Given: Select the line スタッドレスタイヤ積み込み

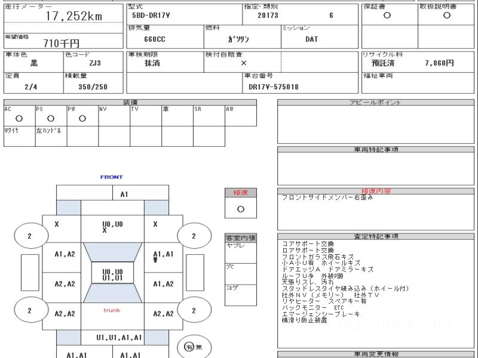Looking at the screenshot, I should point(346,288).
